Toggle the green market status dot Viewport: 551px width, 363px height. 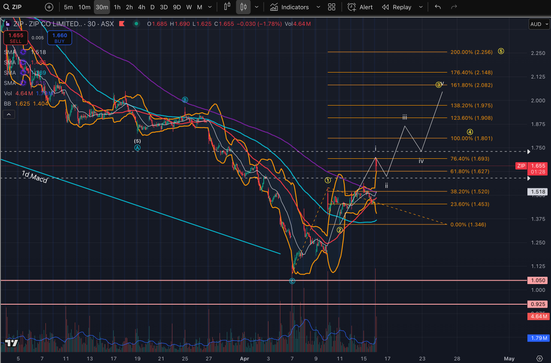click(x=136, y=24)
